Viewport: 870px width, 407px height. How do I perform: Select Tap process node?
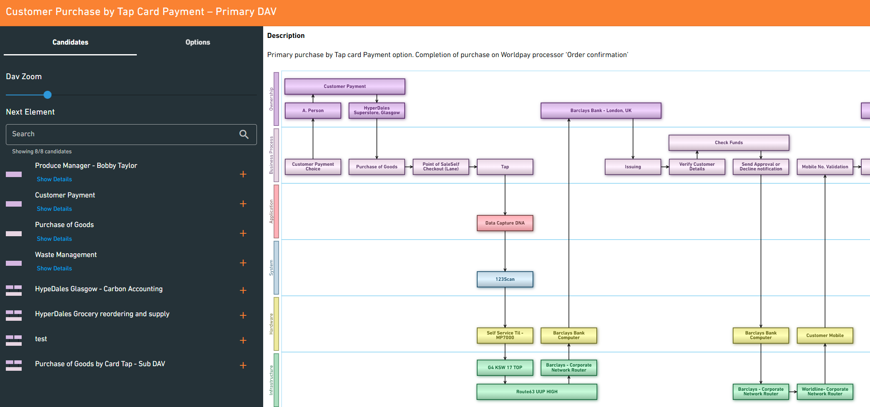pos(505,167)
